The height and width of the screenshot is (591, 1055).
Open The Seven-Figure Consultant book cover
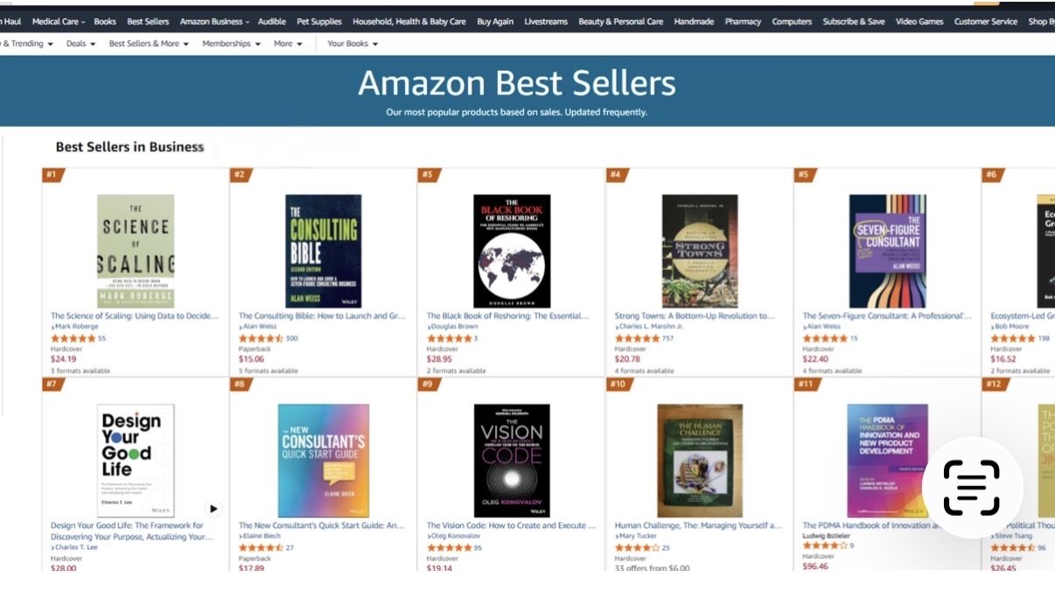887,251
